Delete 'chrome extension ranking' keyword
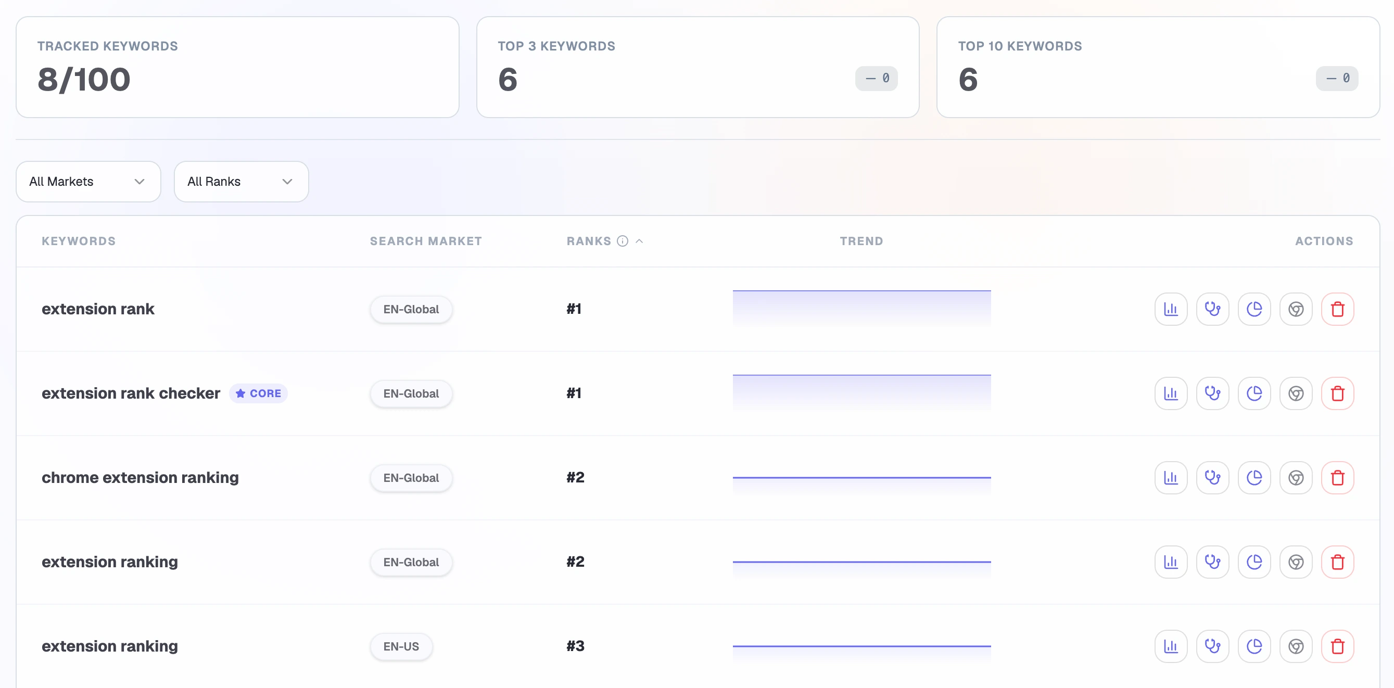 tap(1337, 478)
